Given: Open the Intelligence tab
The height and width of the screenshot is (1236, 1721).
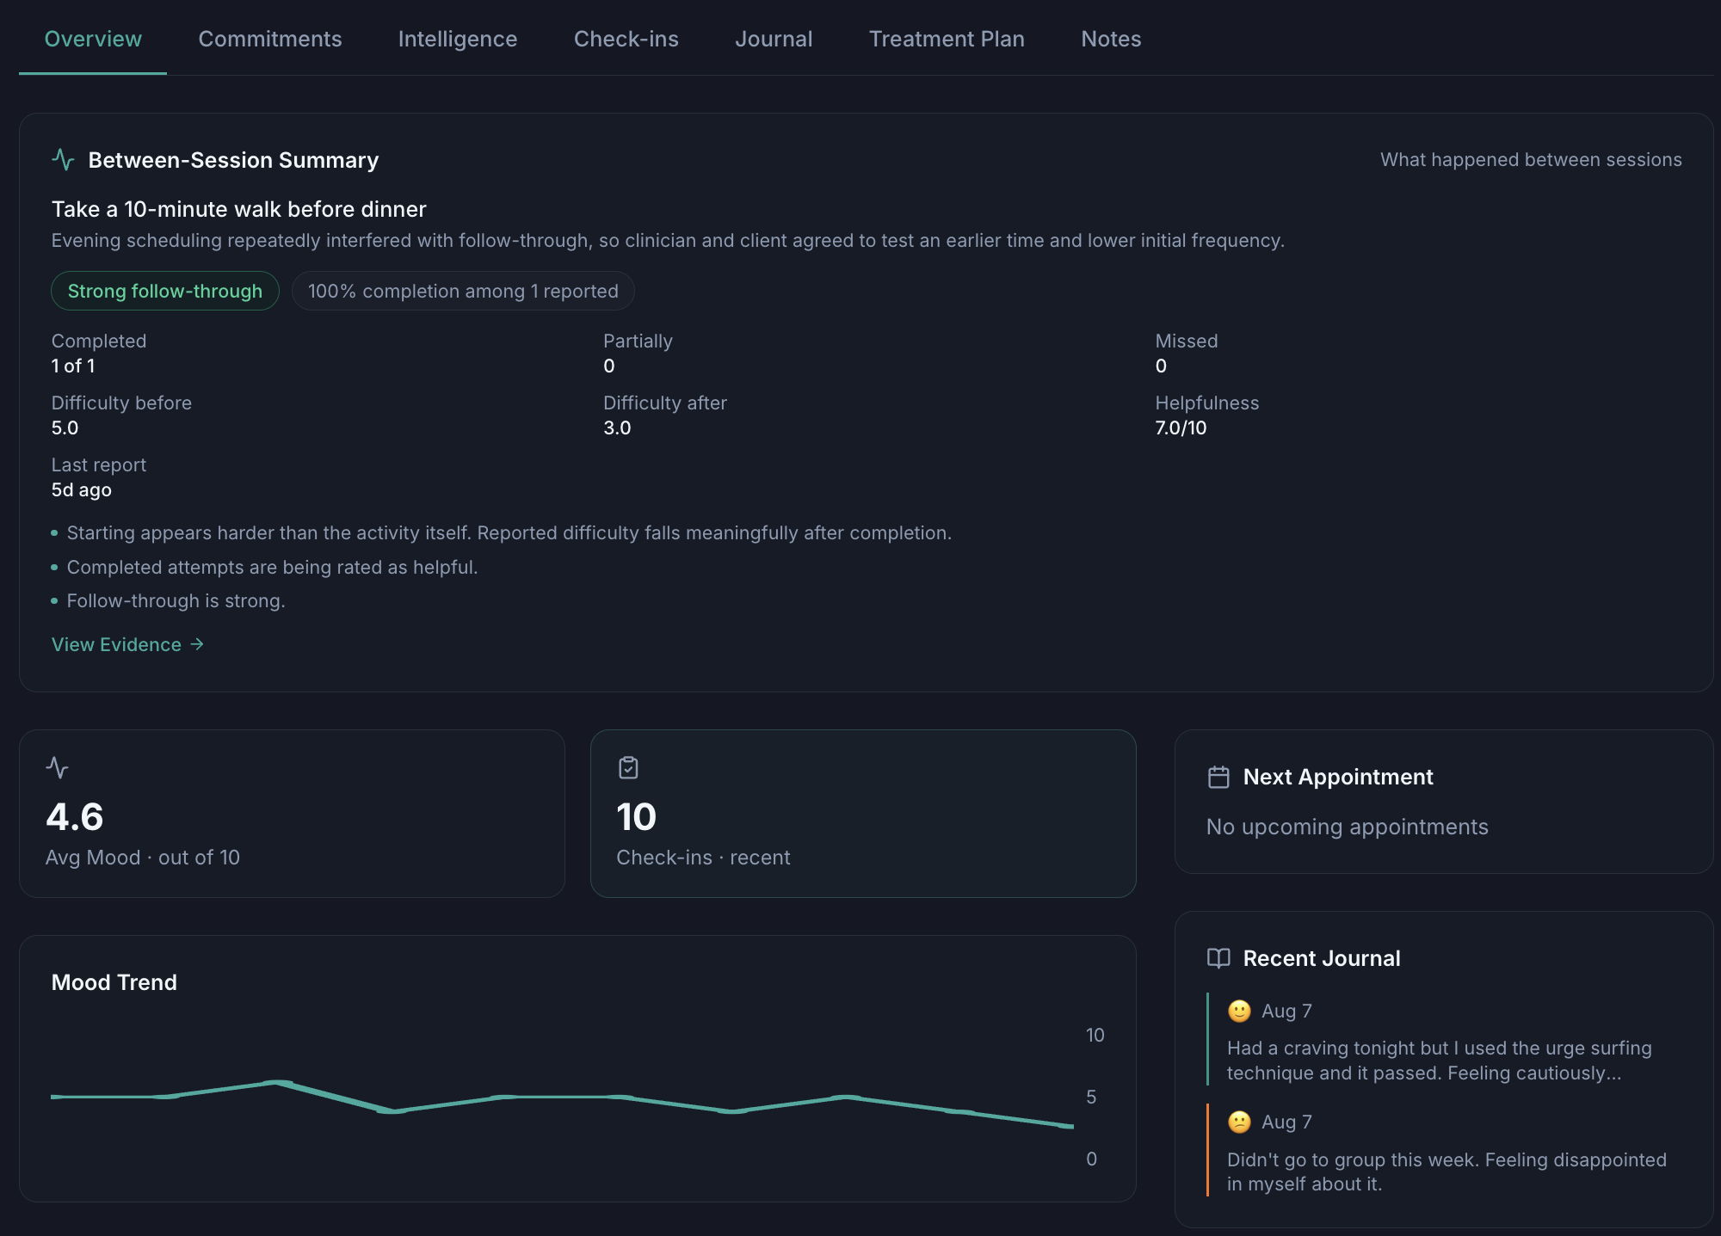Looking at the screenshot, I should tap(458, 39).
